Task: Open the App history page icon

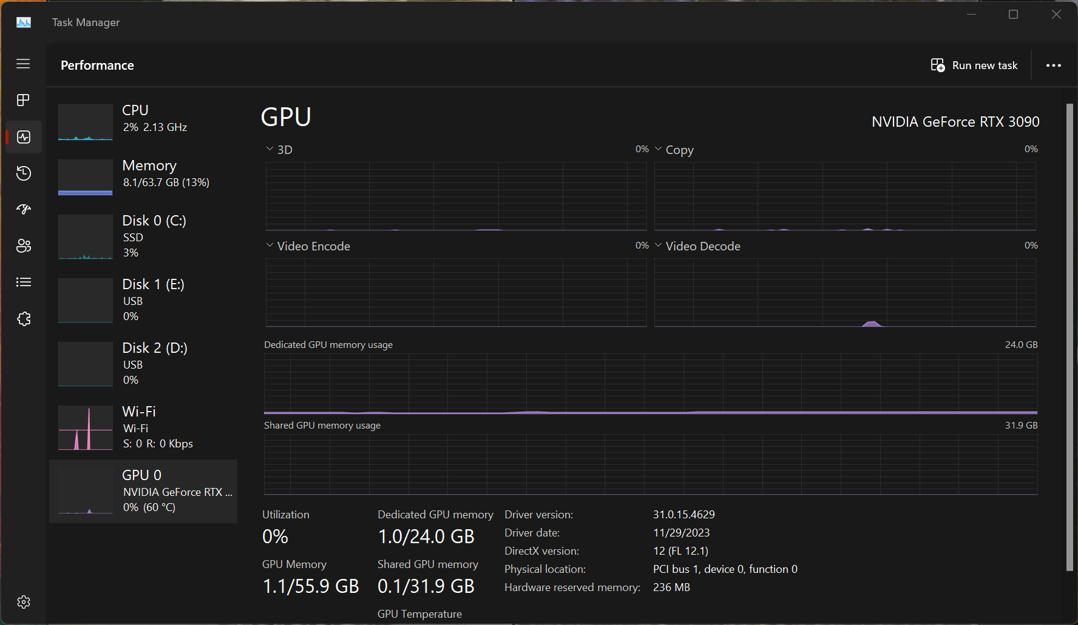Action: pyautogui.click(x=23, y=173)
